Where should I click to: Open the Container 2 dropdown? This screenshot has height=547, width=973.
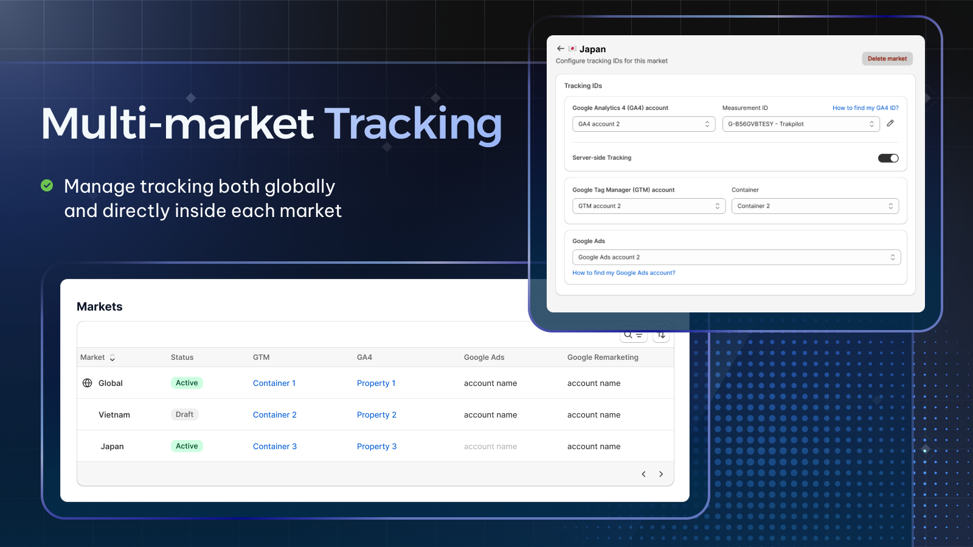[x=815, y=206]
